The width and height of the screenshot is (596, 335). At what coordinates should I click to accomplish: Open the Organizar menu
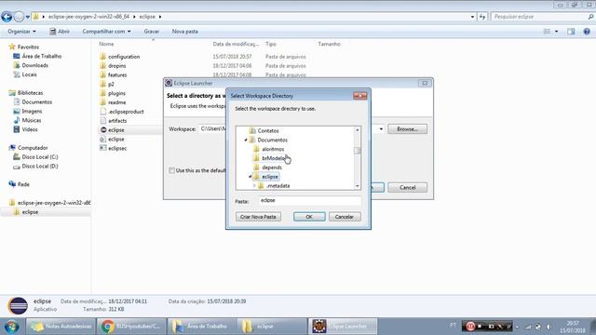click(21, 32)
